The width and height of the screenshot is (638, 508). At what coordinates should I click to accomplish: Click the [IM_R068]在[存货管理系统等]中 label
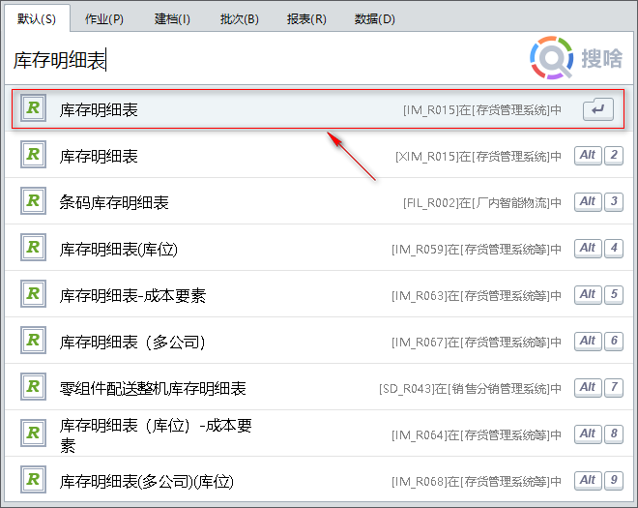point(477,482)
